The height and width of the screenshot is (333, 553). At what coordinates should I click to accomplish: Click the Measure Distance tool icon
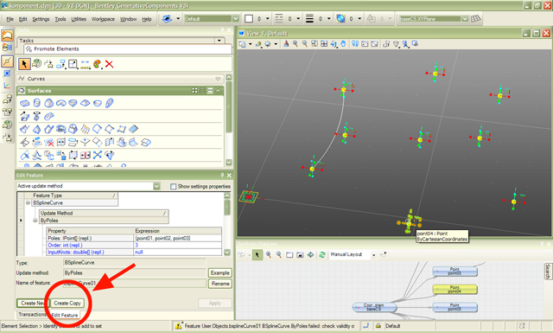(85, 64)
